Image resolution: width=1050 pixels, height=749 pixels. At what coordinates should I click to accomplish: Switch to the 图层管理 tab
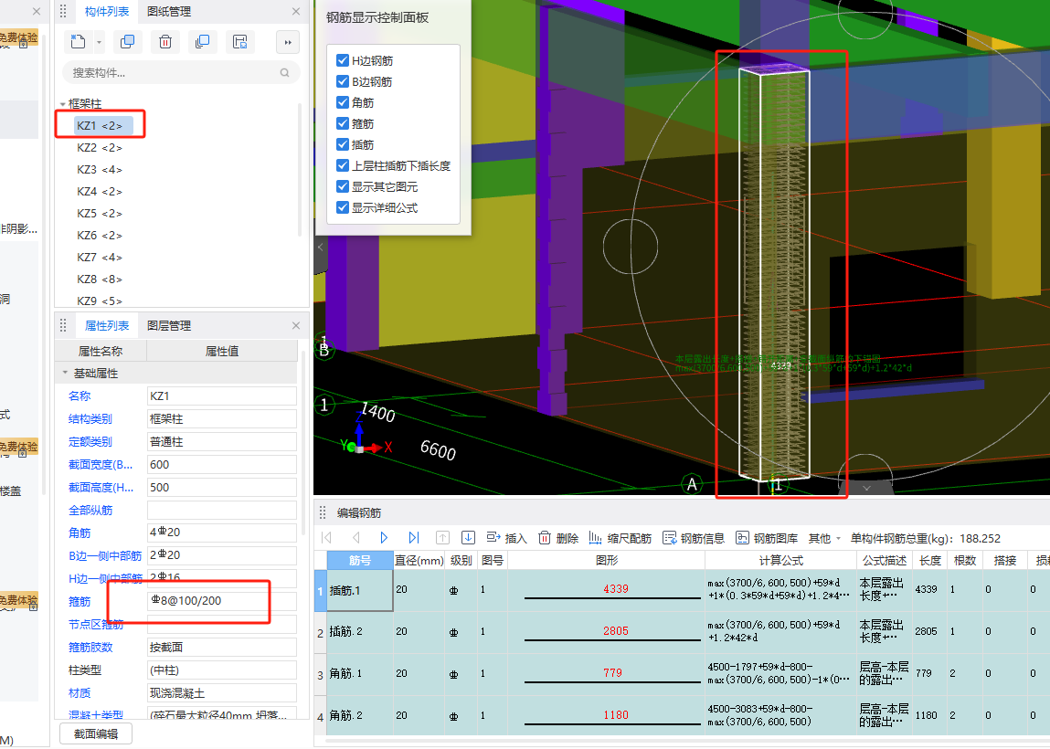169,325
